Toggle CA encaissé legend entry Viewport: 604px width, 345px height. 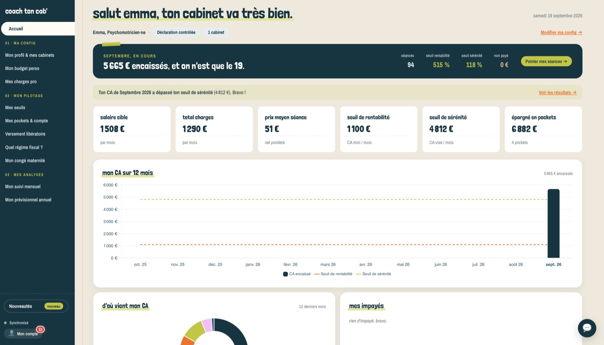(297, 274)
